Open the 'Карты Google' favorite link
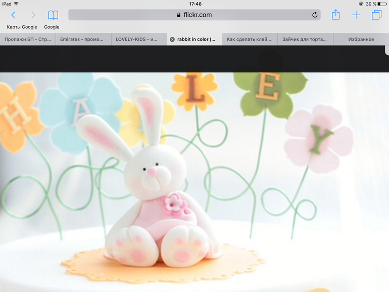The image size is (389, 292). tap(22, 27)
